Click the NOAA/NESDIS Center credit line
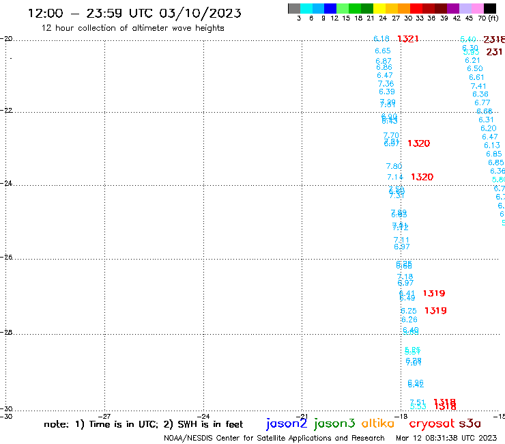Image resolution: width=505 pixels, height=444 pixels. 274,438
